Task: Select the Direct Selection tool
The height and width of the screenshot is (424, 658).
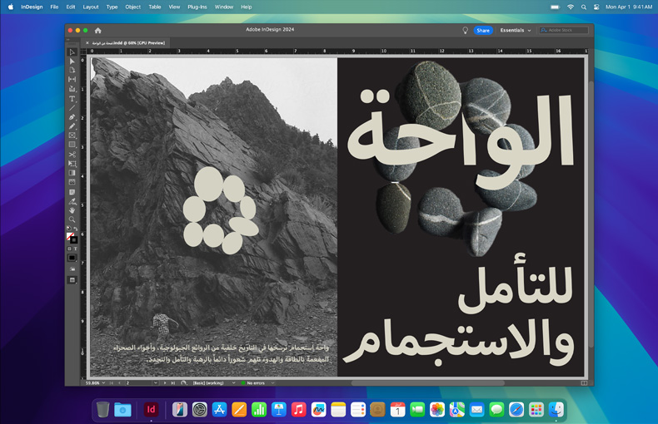Action: [x=72, y=61]
